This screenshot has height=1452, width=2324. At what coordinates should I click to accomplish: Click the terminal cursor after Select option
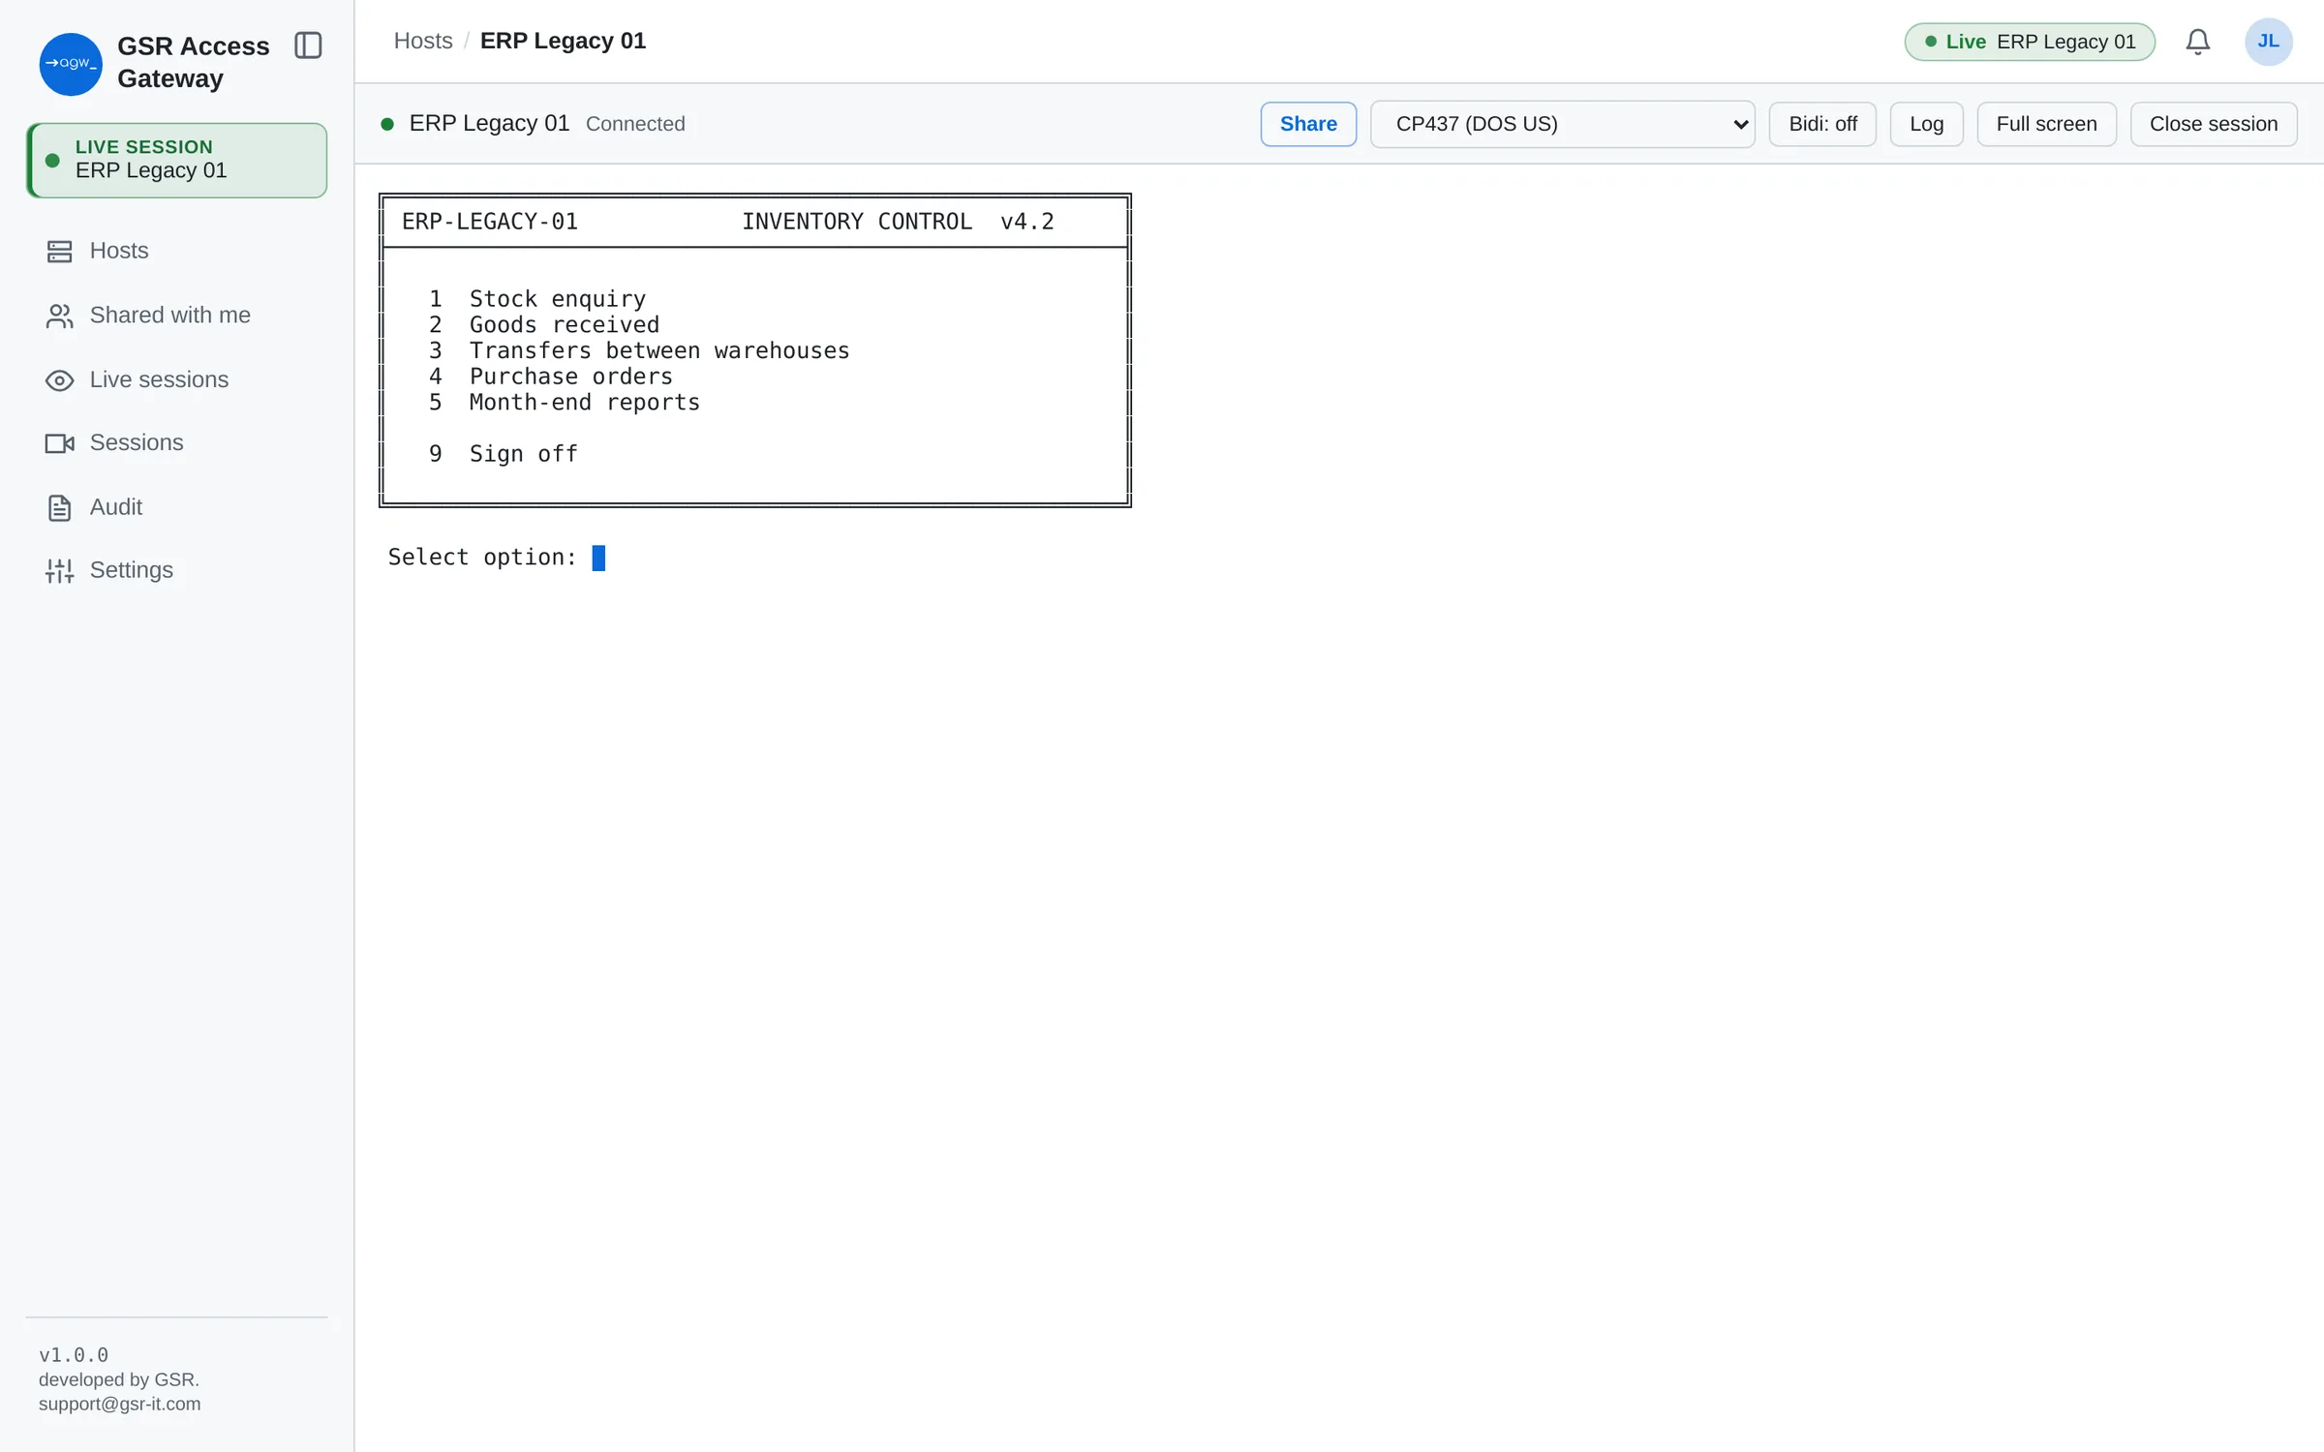point(598,558)
